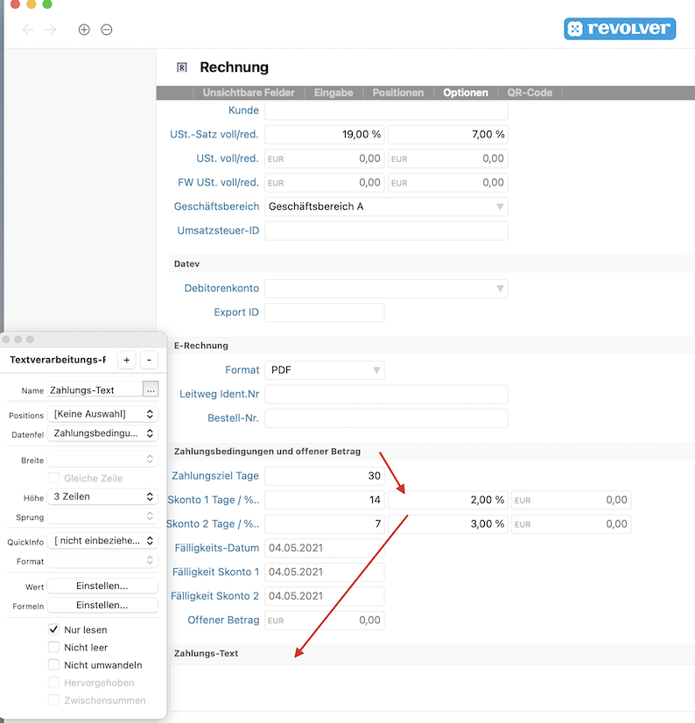Click the Umsatzsteuer-ID input field
The width and height of the screenshot is (695, 723).
(x=386, y=231)
